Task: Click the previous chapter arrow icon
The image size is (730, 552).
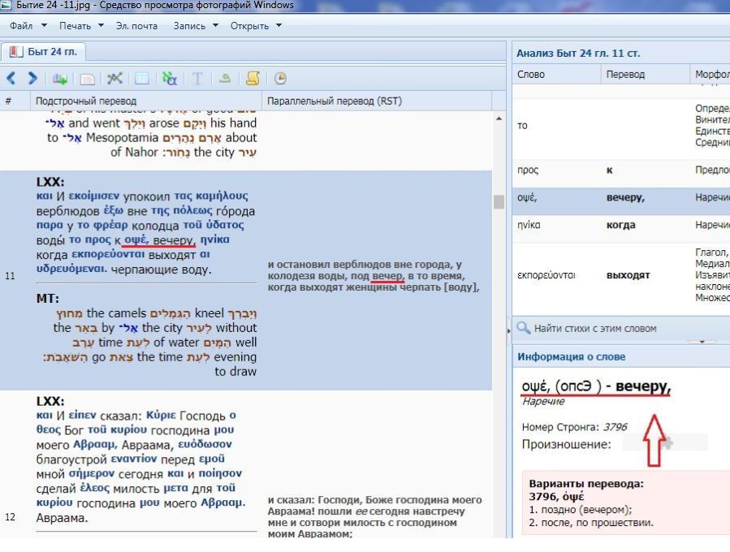Action: (x=11, y=79)
